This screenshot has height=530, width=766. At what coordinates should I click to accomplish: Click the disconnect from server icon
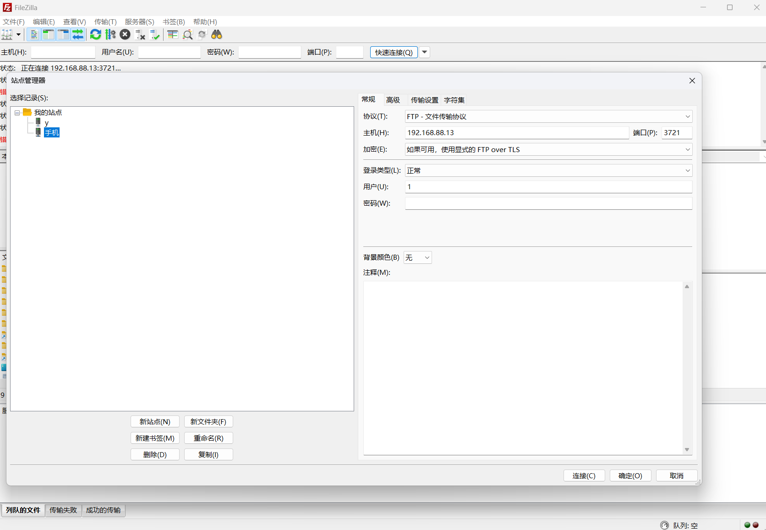[140, 35]
